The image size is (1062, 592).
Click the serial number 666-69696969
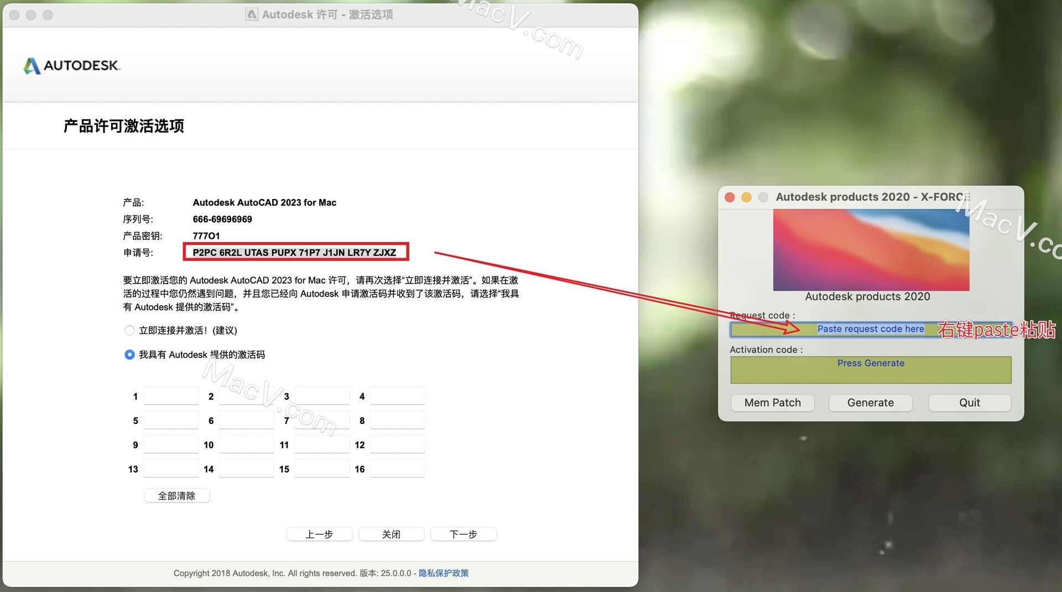pos(222,219)
